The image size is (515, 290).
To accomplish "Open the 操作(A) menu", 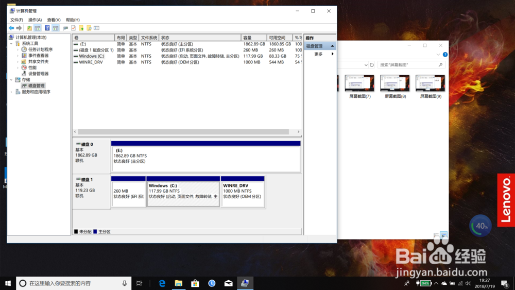I will [x=35, y=20].
